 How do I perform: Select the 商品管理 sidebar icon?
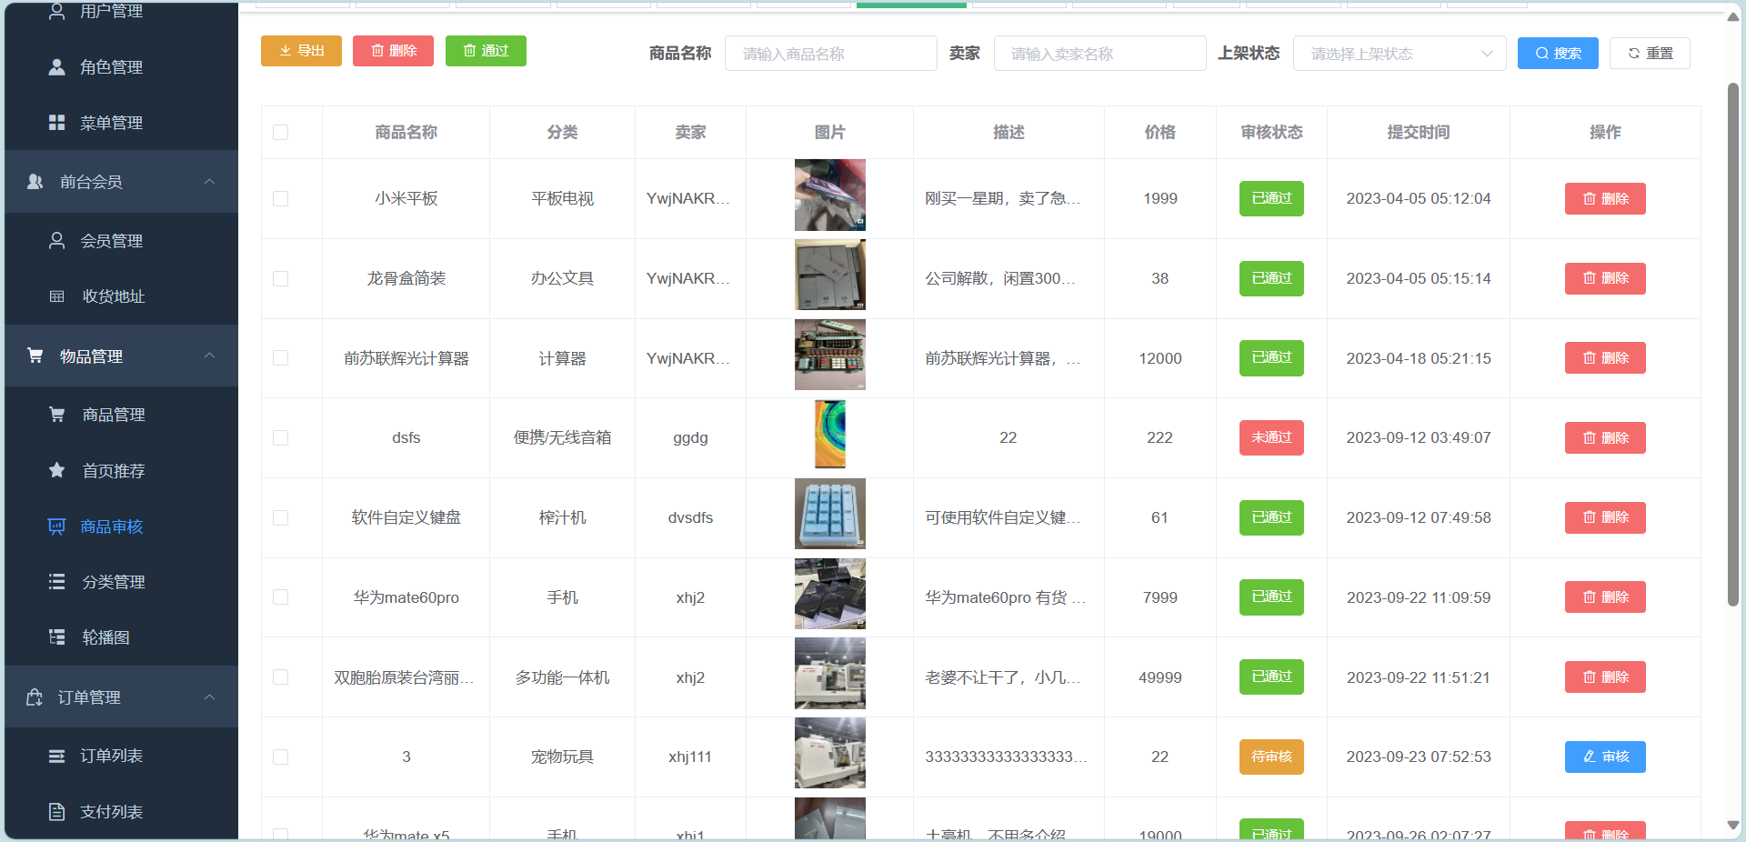pos(57,415)
